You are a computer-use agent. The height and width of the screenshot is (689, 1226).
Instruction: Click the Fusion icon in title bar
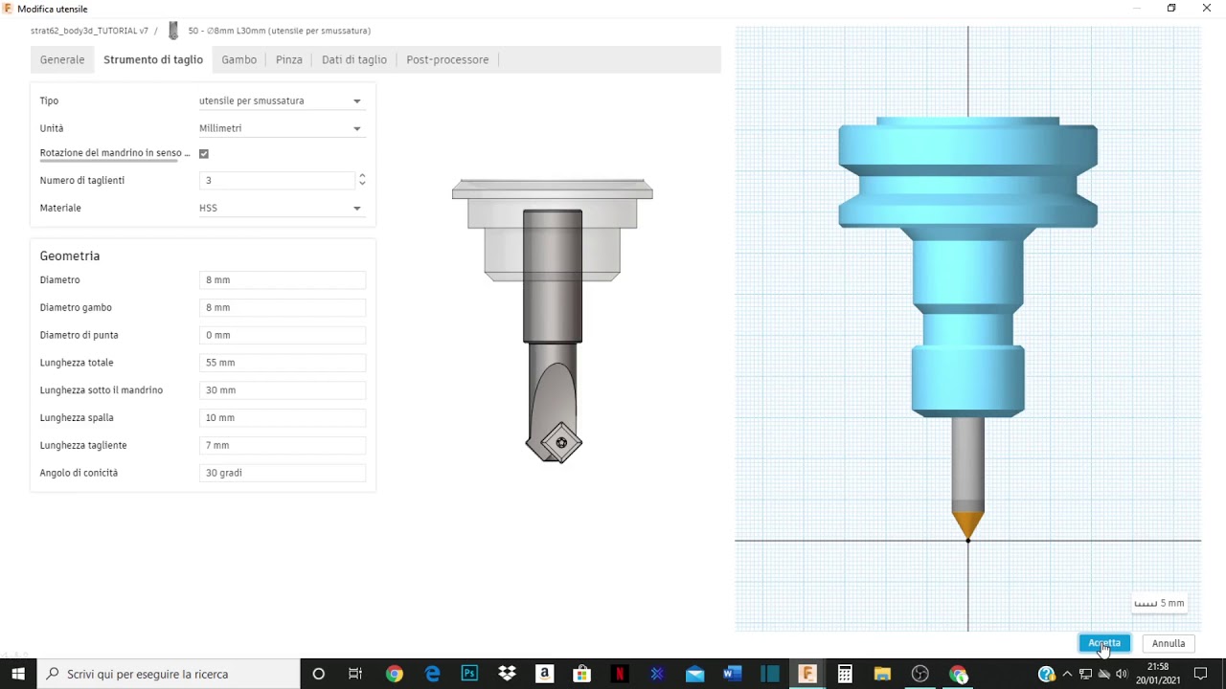pos(8,9)
